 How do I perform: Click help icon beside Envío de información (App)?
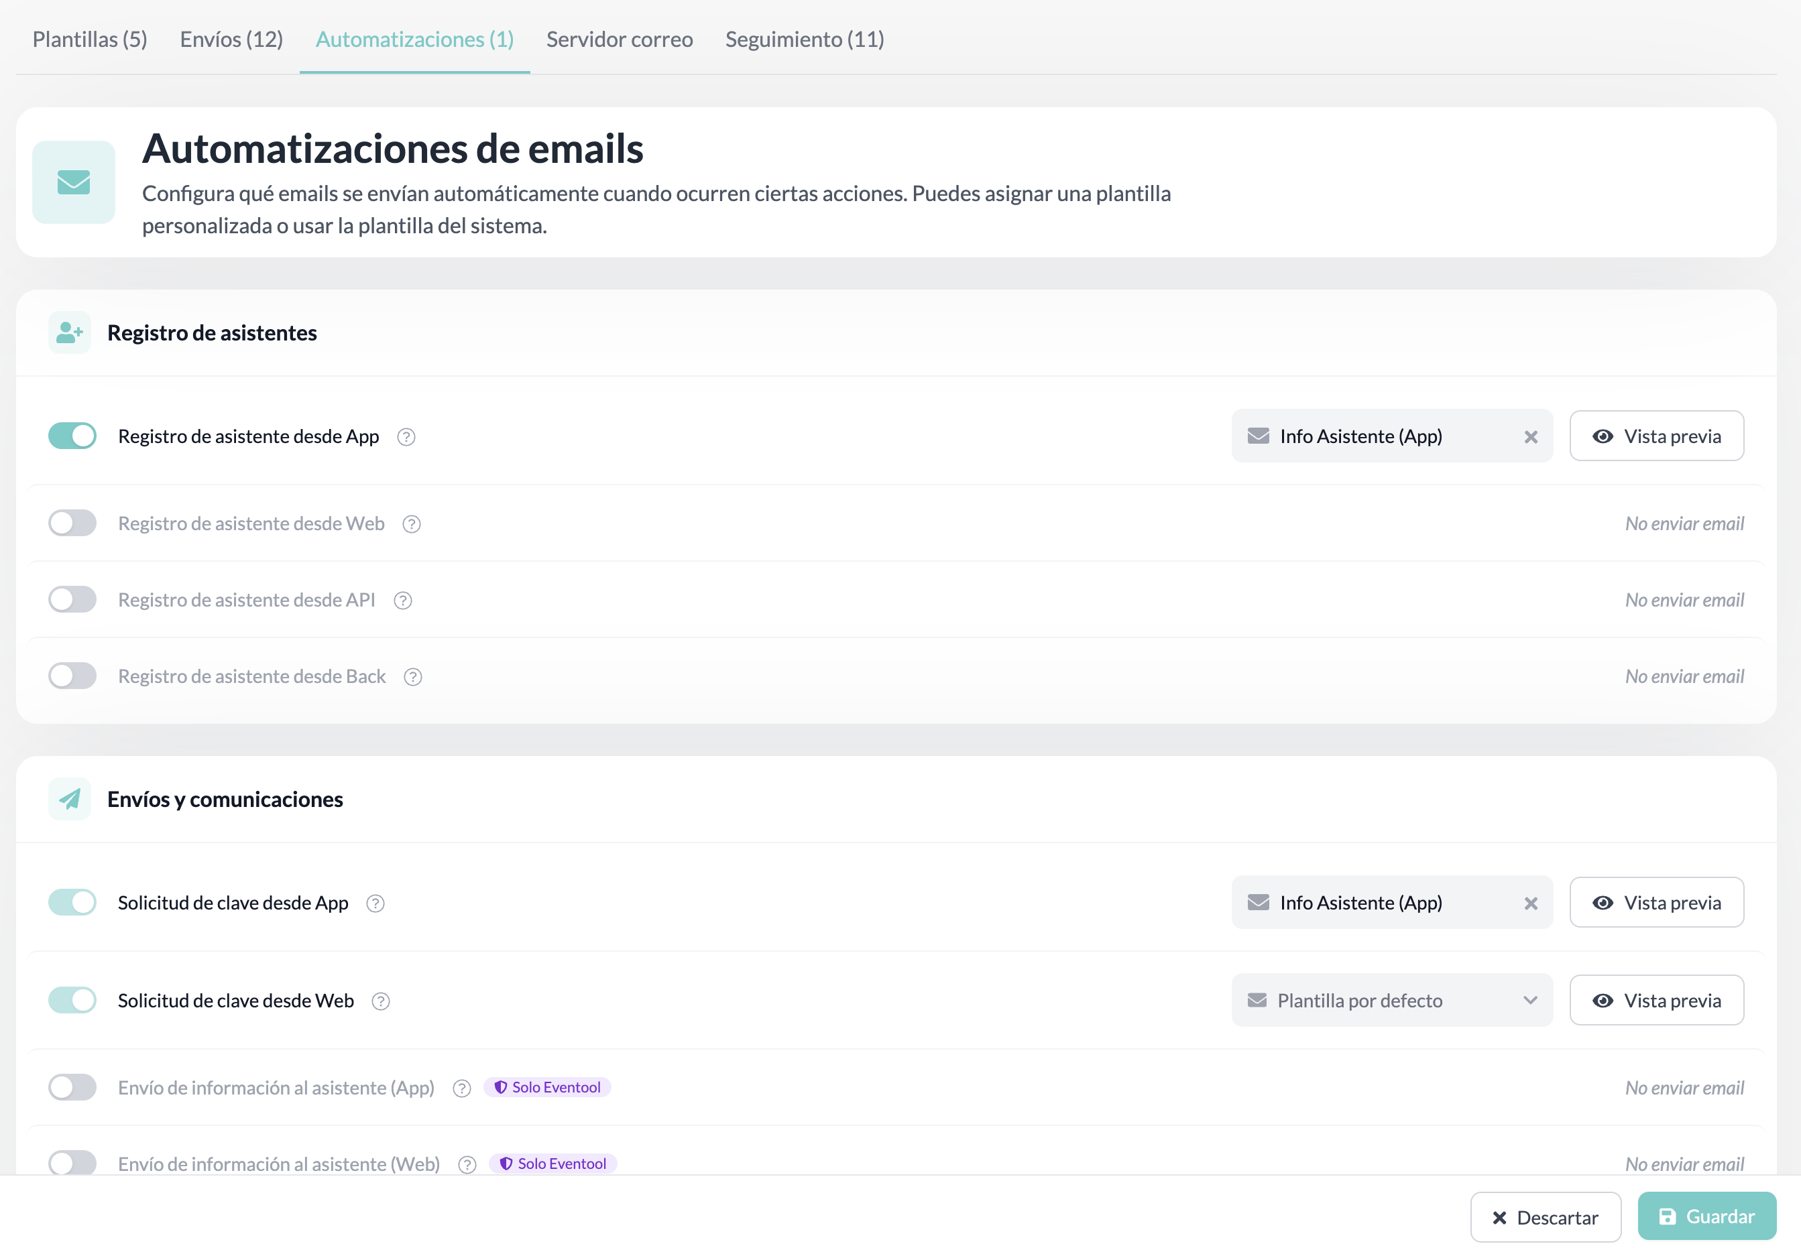coord(462,1088)
